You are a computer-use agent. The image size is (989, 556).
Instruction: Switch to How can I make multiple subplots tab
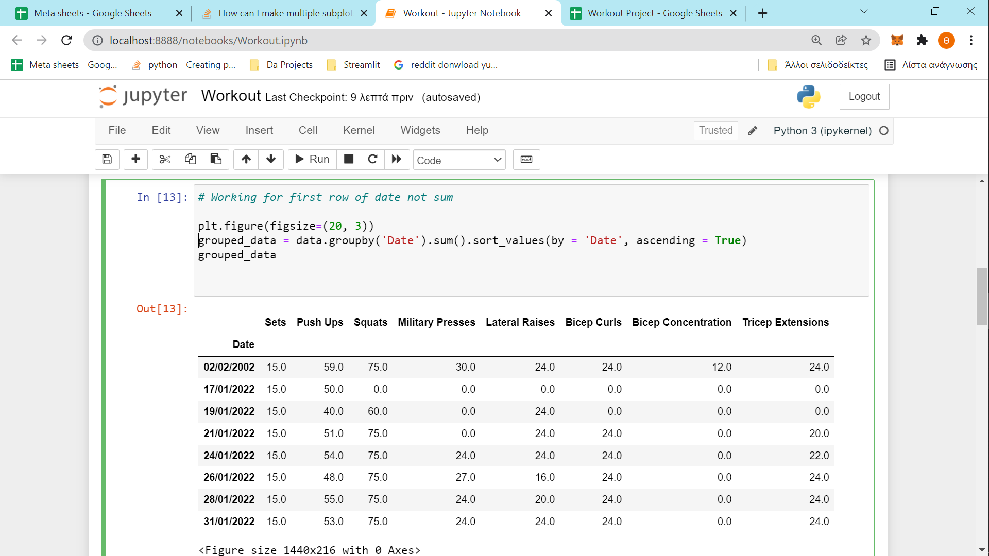pos(285,13)
